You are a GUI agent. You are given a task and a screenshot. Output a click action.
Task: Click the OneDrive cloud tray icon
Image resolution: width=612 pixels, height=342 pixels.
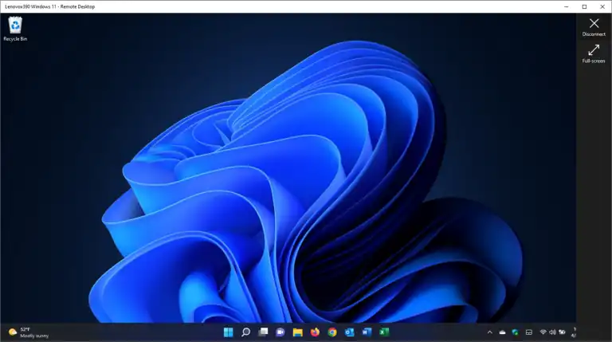tap(502, 332)
